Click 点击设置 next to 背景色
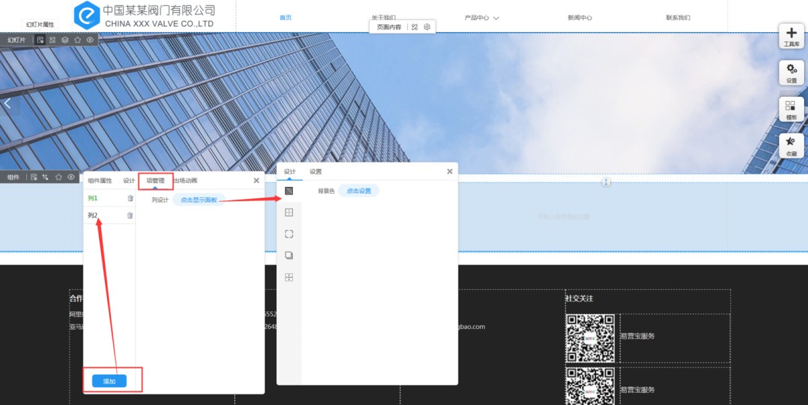 coord(358,191)
